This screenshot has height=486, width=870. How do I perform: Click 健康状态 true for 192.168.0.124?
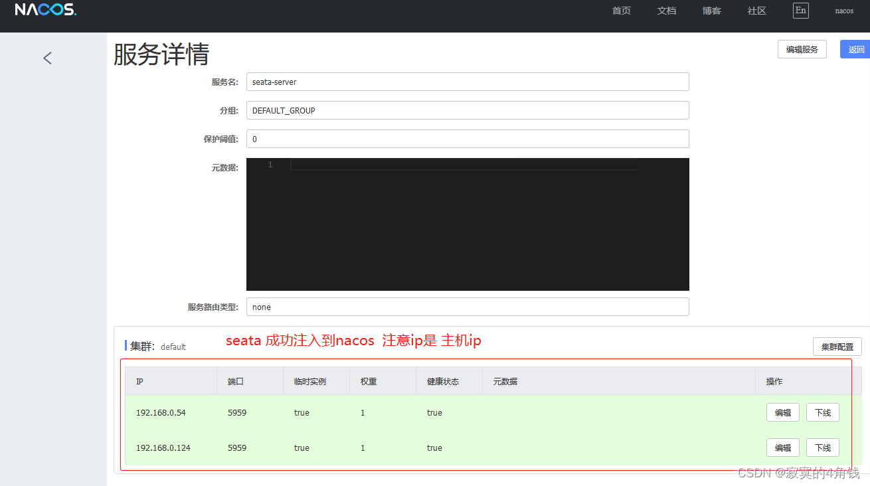click(434, 447)
